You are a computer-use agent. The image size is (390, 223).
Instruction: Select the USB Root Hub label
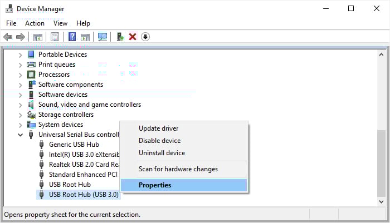pyautogui.click(x=70, y=185)
